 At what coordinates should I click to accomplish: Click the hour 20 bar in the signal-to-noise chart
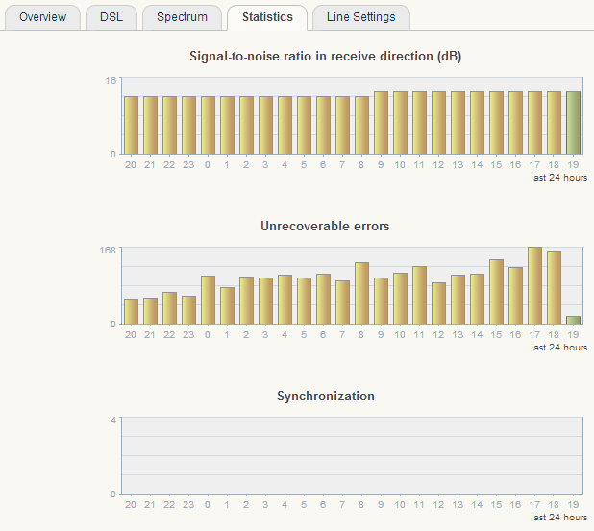(131, 125)
